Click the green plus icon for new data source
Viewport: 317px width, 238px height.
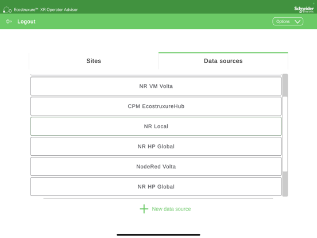coord(144,209)
